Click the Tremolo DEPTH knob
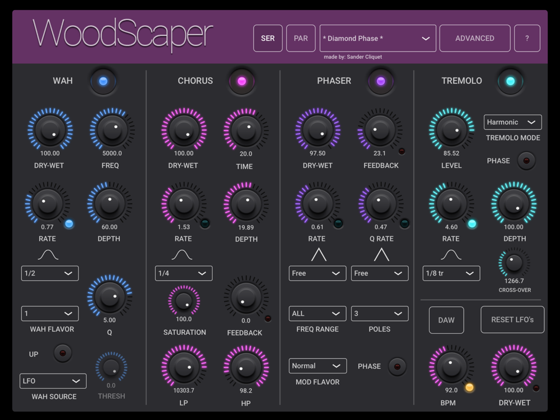560x420 pixels. click(514, 204)
